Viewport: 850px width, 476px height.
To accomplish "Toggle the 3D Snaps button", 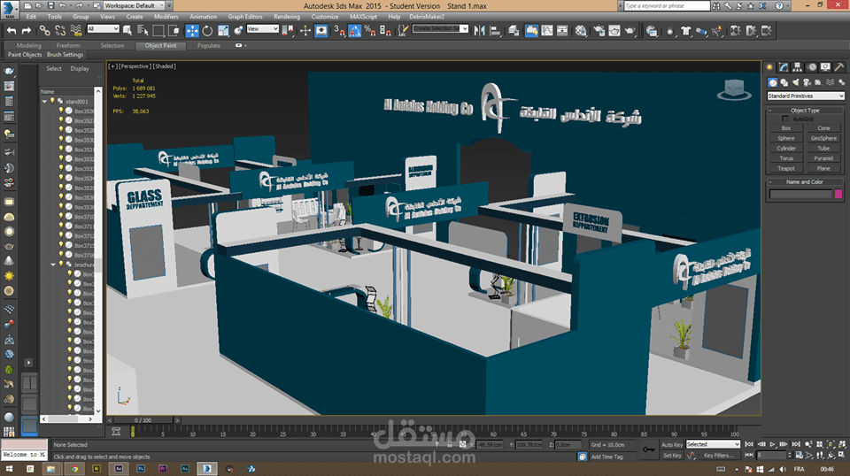I will tap(339, 31).
